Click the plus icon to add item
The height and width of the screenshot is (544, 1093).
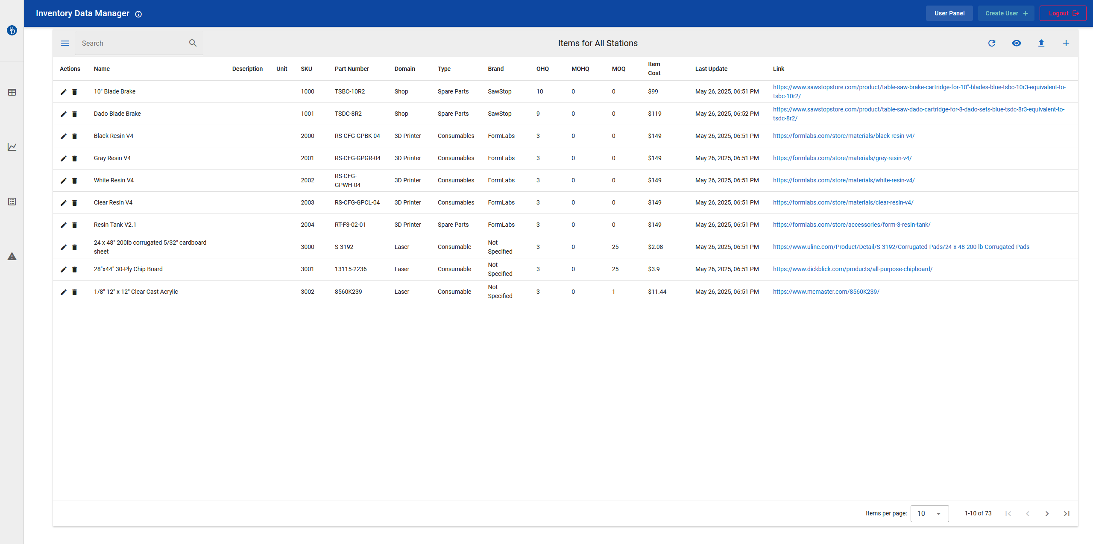(x=1066, y=43)
